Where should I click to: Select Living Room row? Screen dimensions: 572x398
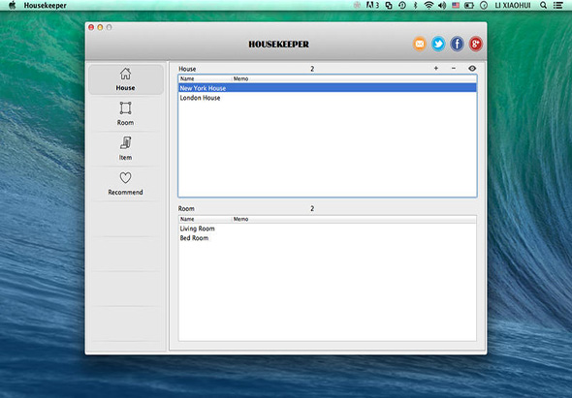pos(328,229)
